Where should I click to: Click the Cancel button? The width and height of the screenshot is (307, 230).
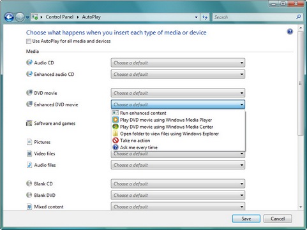click(278, 219)
